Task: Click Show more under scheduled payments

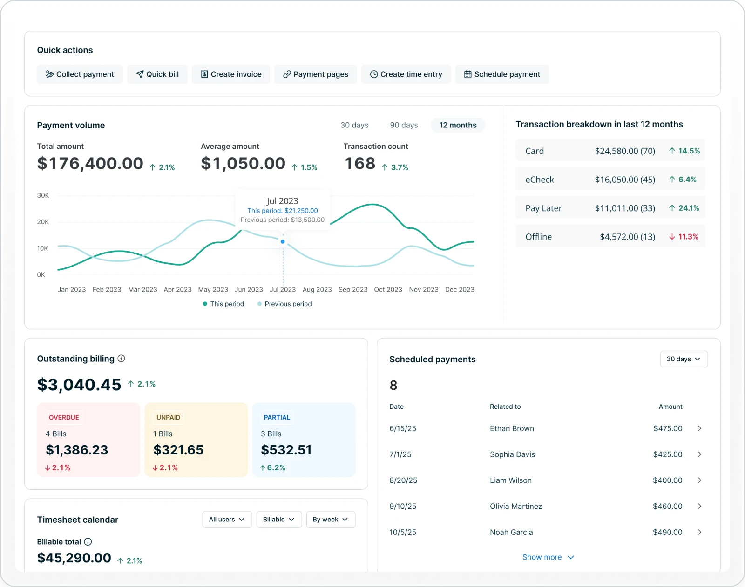Action: (549, 557)
